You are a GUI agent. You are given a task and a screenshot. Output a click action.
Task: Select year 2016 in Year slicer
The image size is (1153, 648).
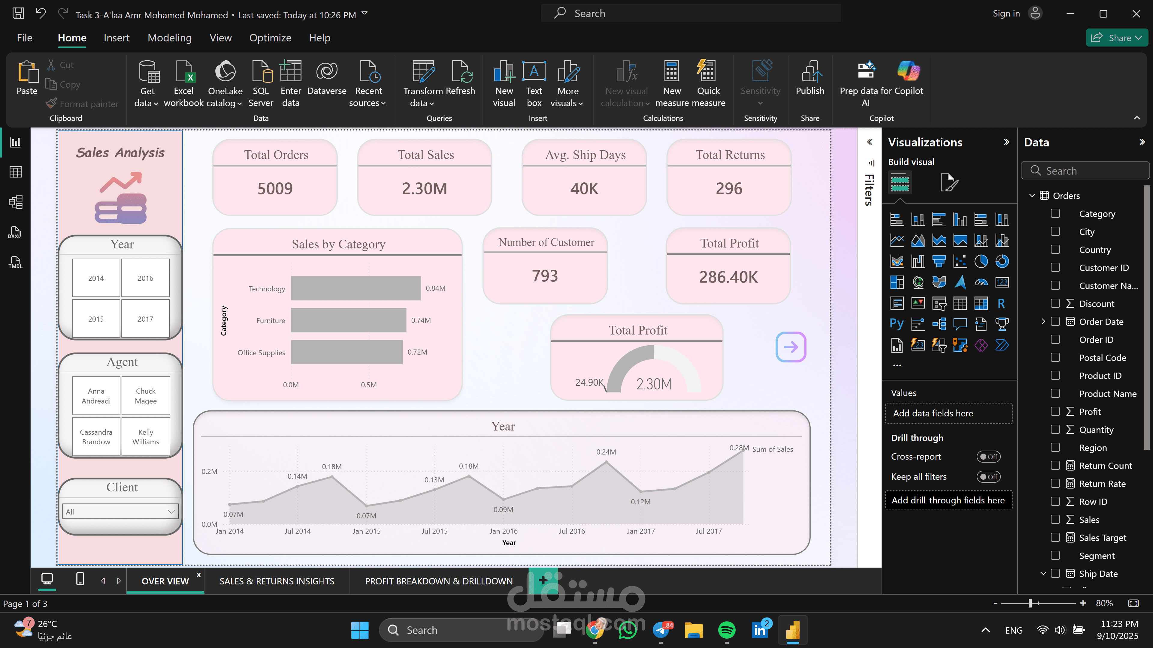(x=145, y=278)
